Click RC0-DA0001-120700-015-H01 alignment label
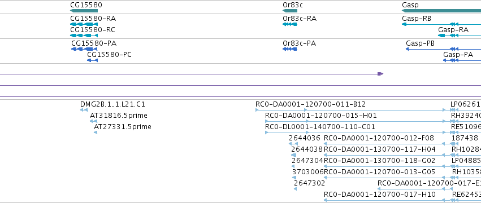 (321, 116)
